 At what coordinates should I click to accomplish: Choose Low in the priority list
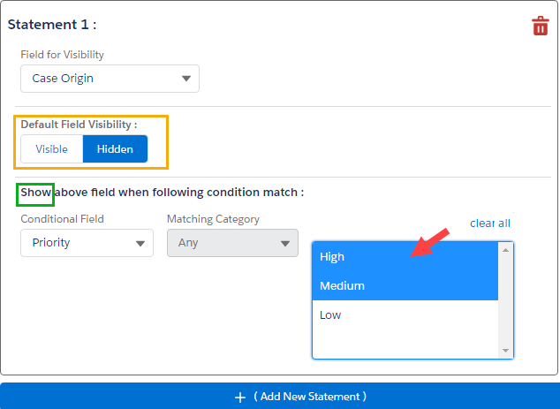pos(405,315)
